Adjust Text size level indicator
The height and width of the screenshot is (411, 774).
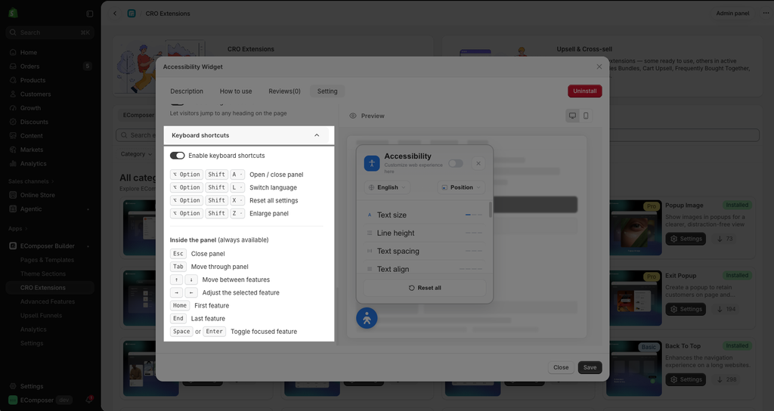click(x=474, y=215)
